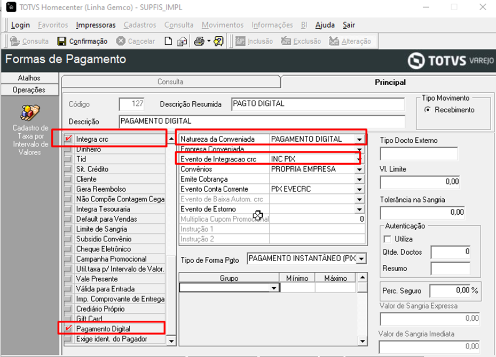Click the Sair menu item
This screenshot has width=496, height=357.
[349, 25]
